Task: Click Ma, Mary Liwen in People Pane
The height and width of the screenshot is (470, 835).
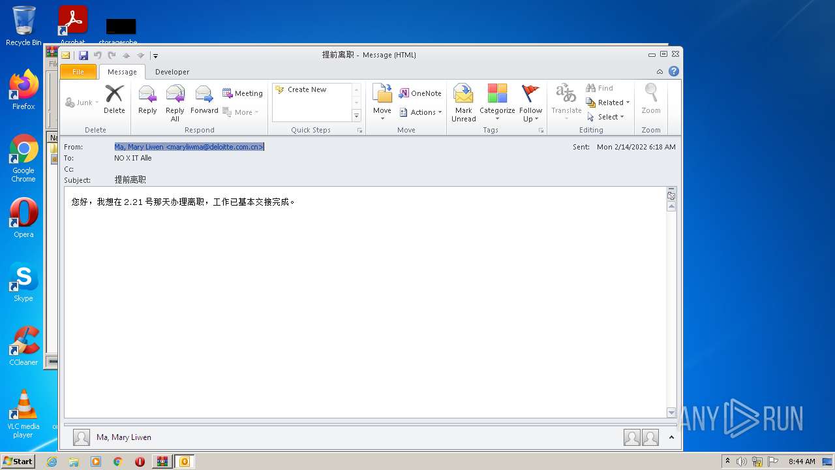Action: pyautogui.click(x=124, y=437)
